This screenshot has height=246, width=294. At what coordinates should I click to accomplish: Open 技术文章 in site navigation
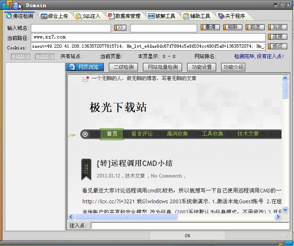click(248, 134)
